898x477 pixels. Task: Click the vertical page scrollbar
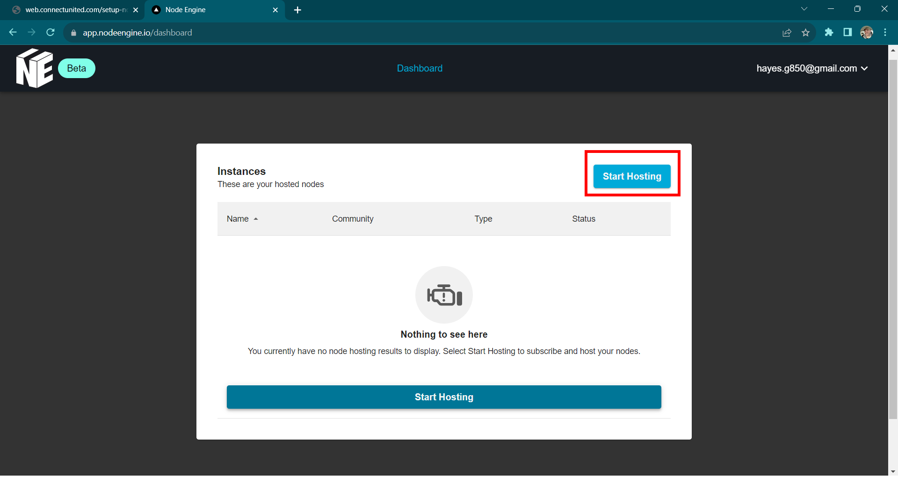893,238
